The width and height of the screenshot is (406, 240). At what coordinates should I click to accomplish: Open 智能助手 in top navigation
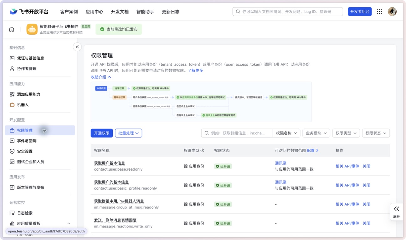click(145, 12)
